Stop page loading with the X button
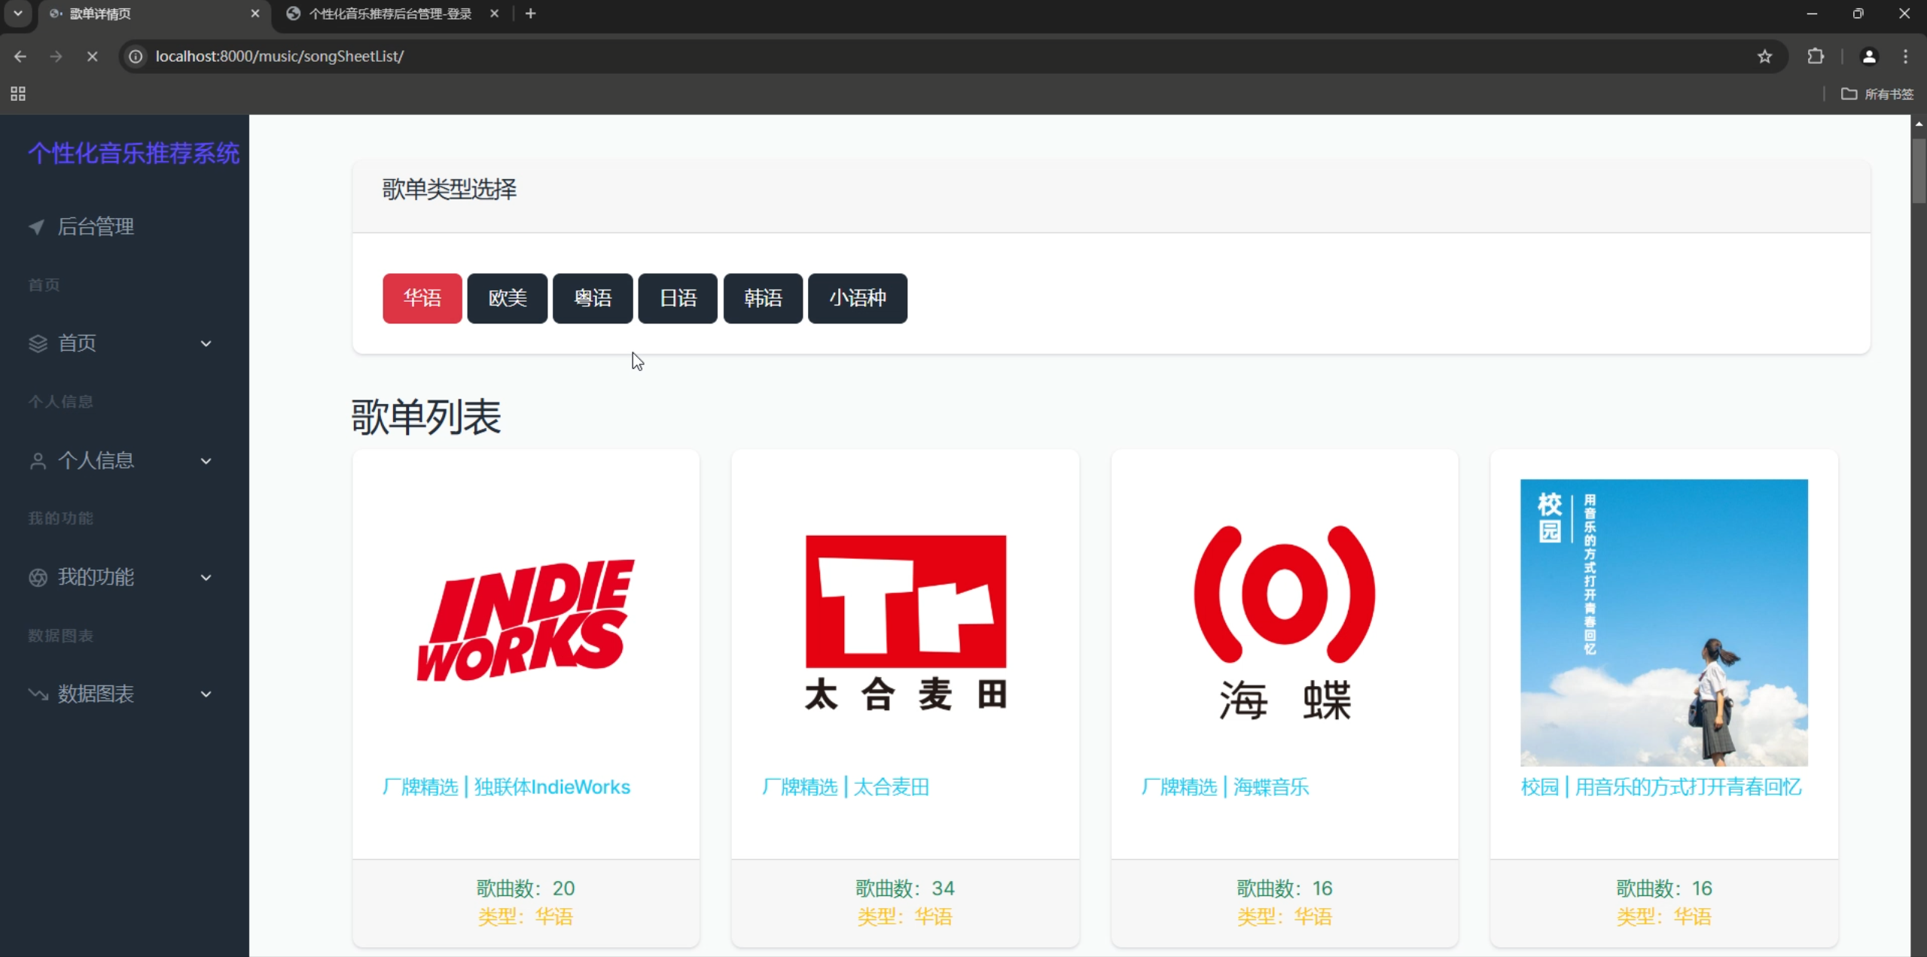 (92, 56)
